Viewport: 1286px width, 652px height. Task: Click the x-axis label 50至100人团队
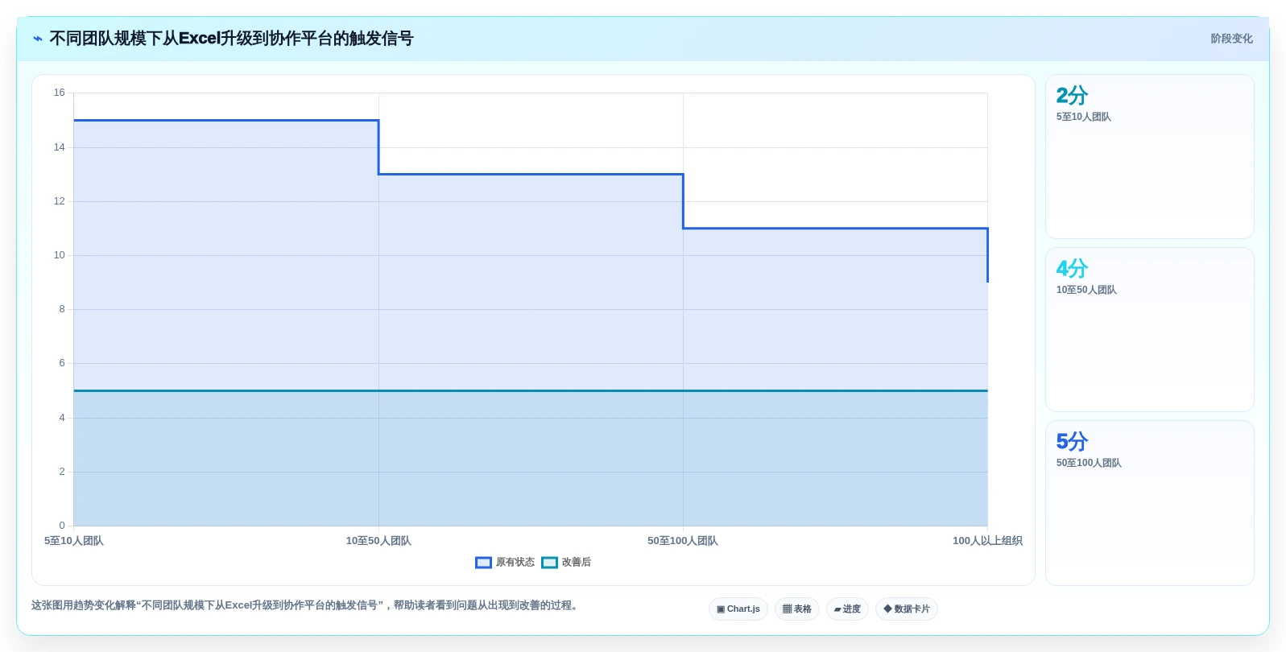pyautogui.click(x=683, y=541)
